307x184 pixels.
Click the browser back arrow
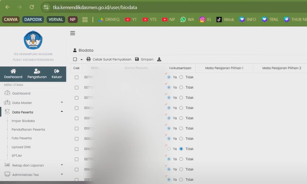point(8,7)
